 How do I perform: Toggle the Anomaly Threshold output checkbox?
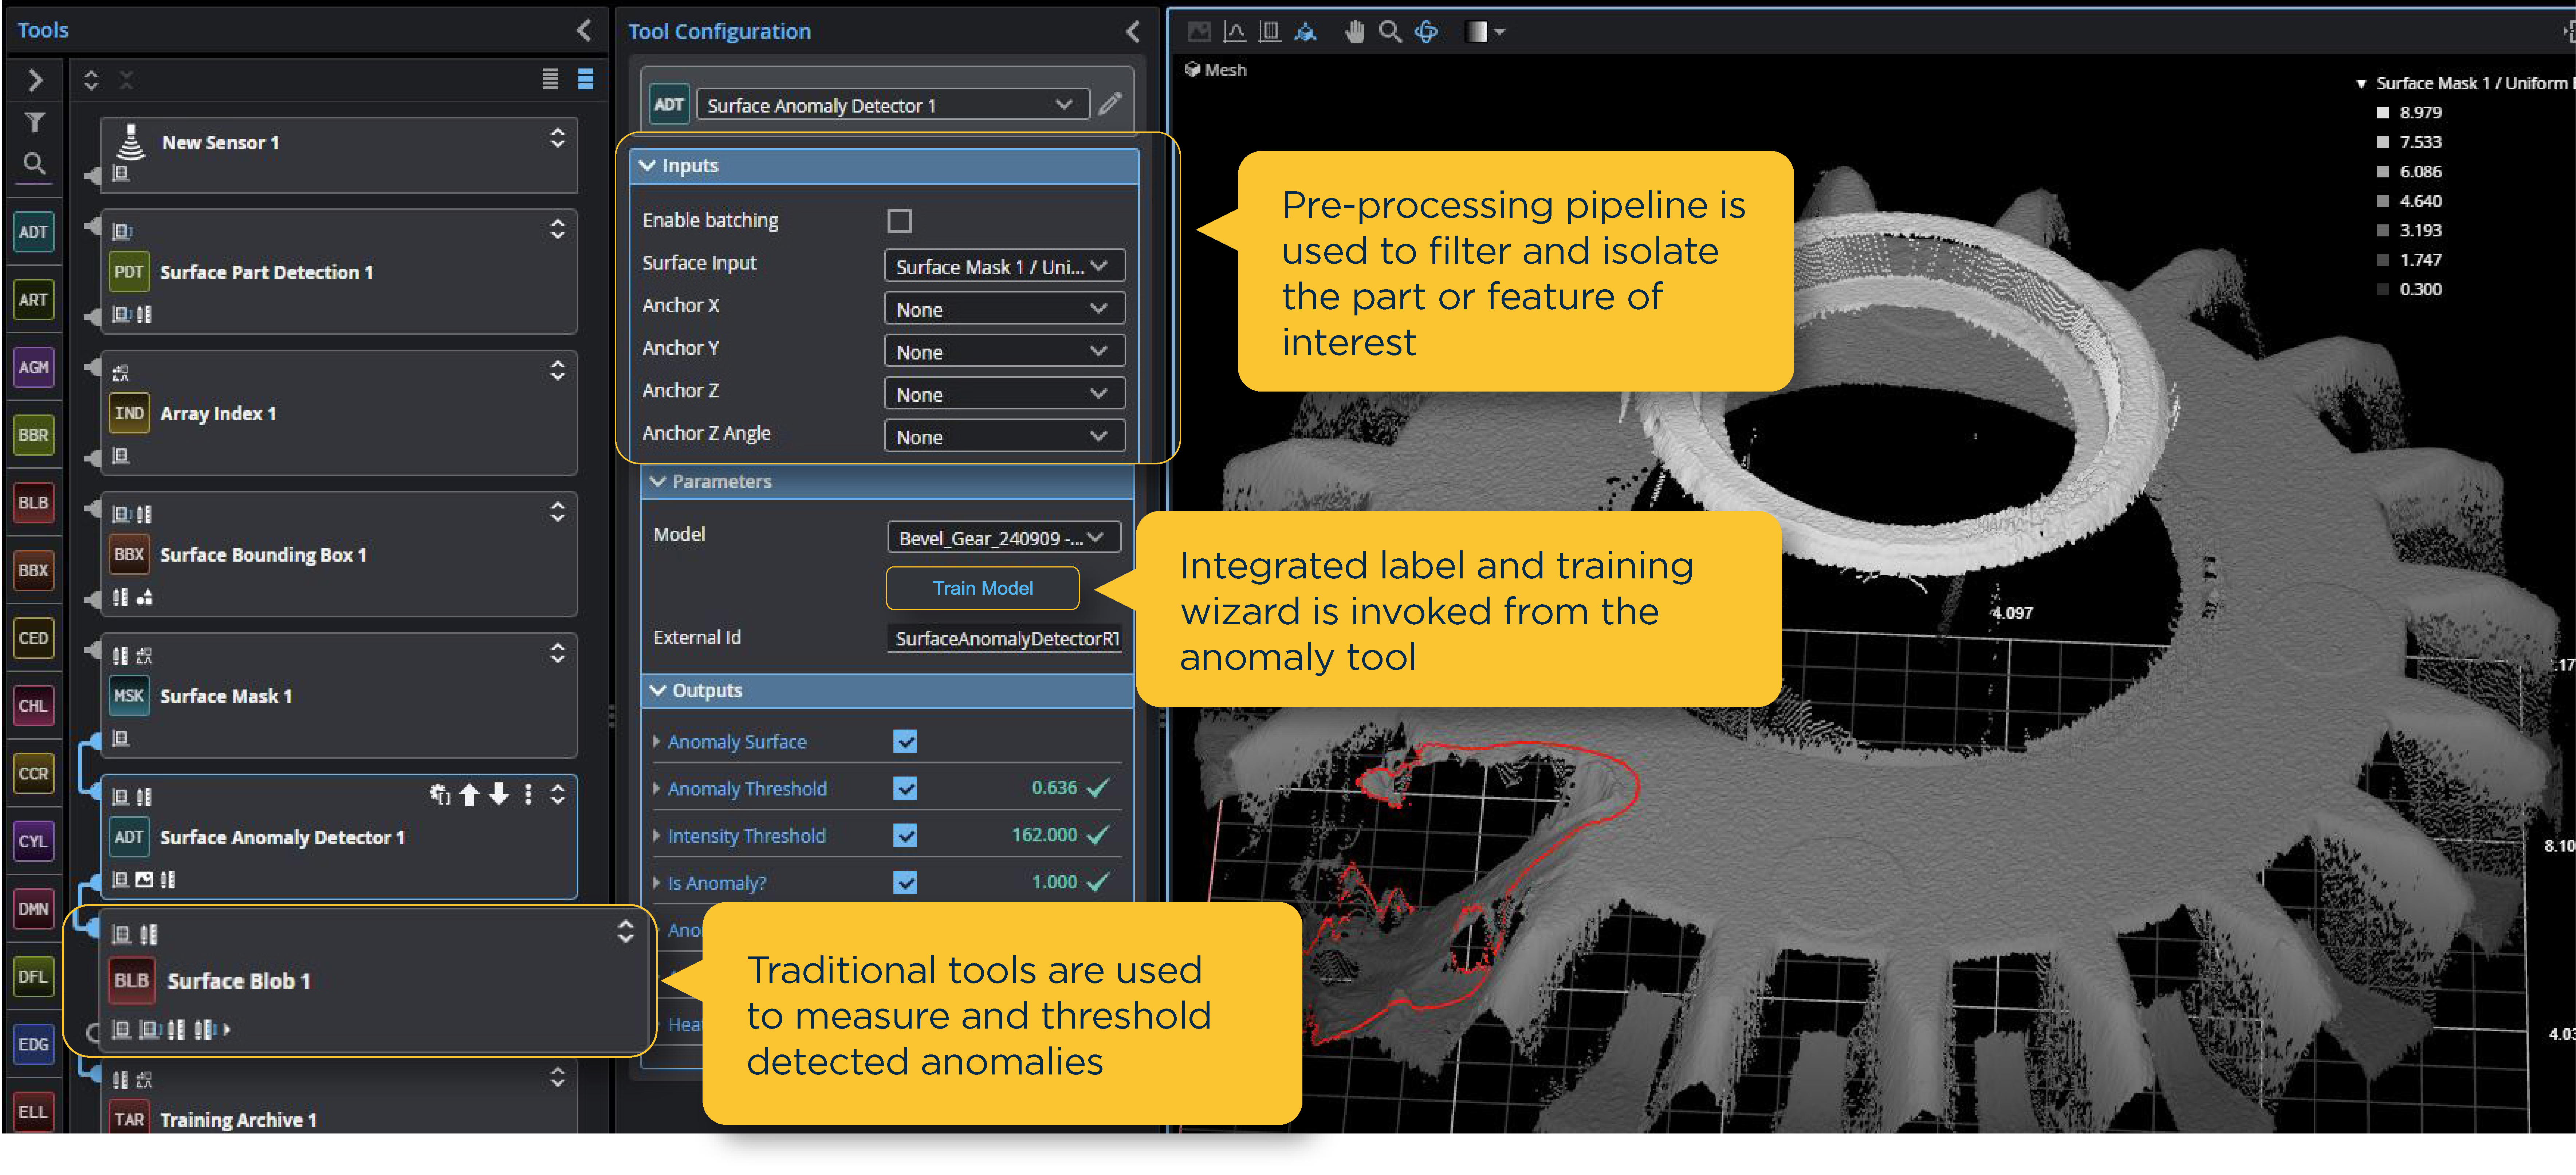(x=905, y=789)
